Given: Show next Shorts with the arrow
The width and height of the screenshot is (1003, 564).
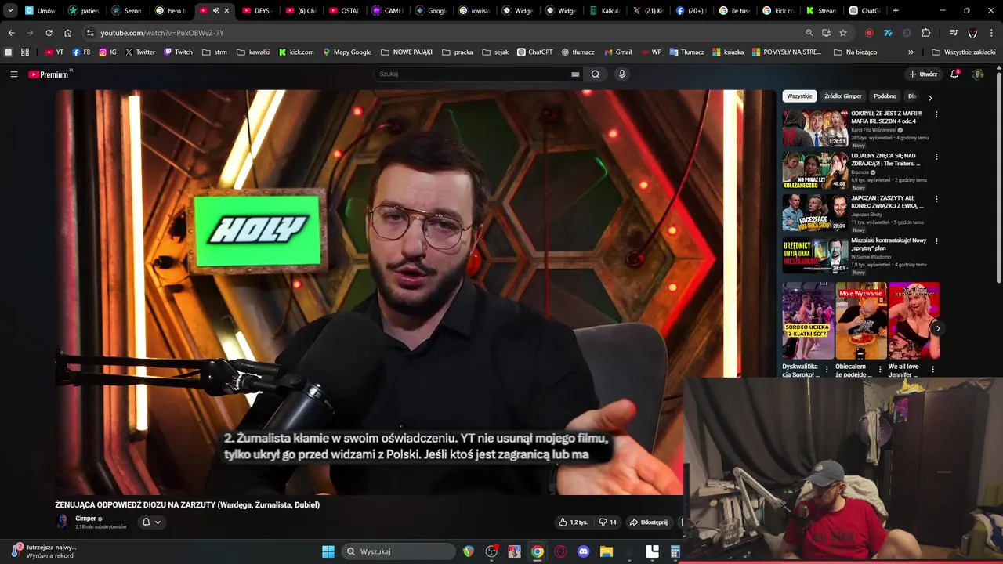Looking at the screenshot, I should coord(937,328).
